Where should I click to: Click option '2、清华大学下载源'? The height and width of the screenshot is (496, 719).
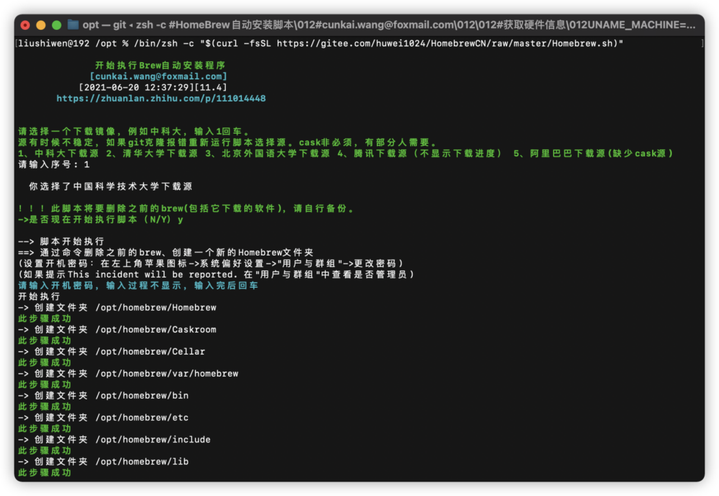tap(152, 153)
